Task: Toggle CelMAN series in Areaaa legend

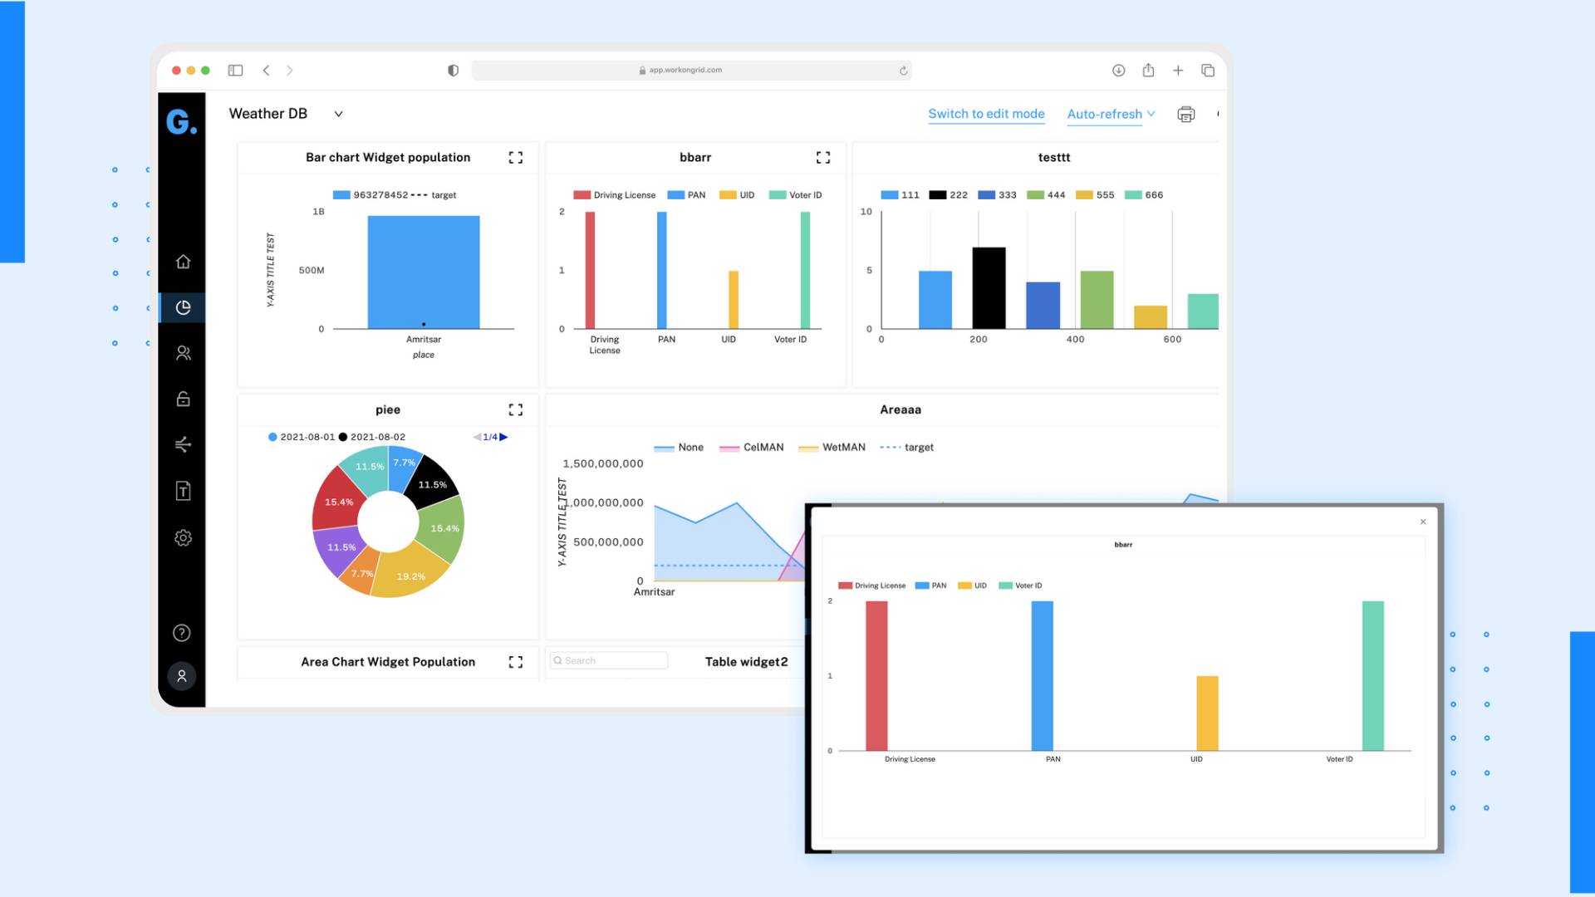Action: pyautogui.click(x=752, y=448)
